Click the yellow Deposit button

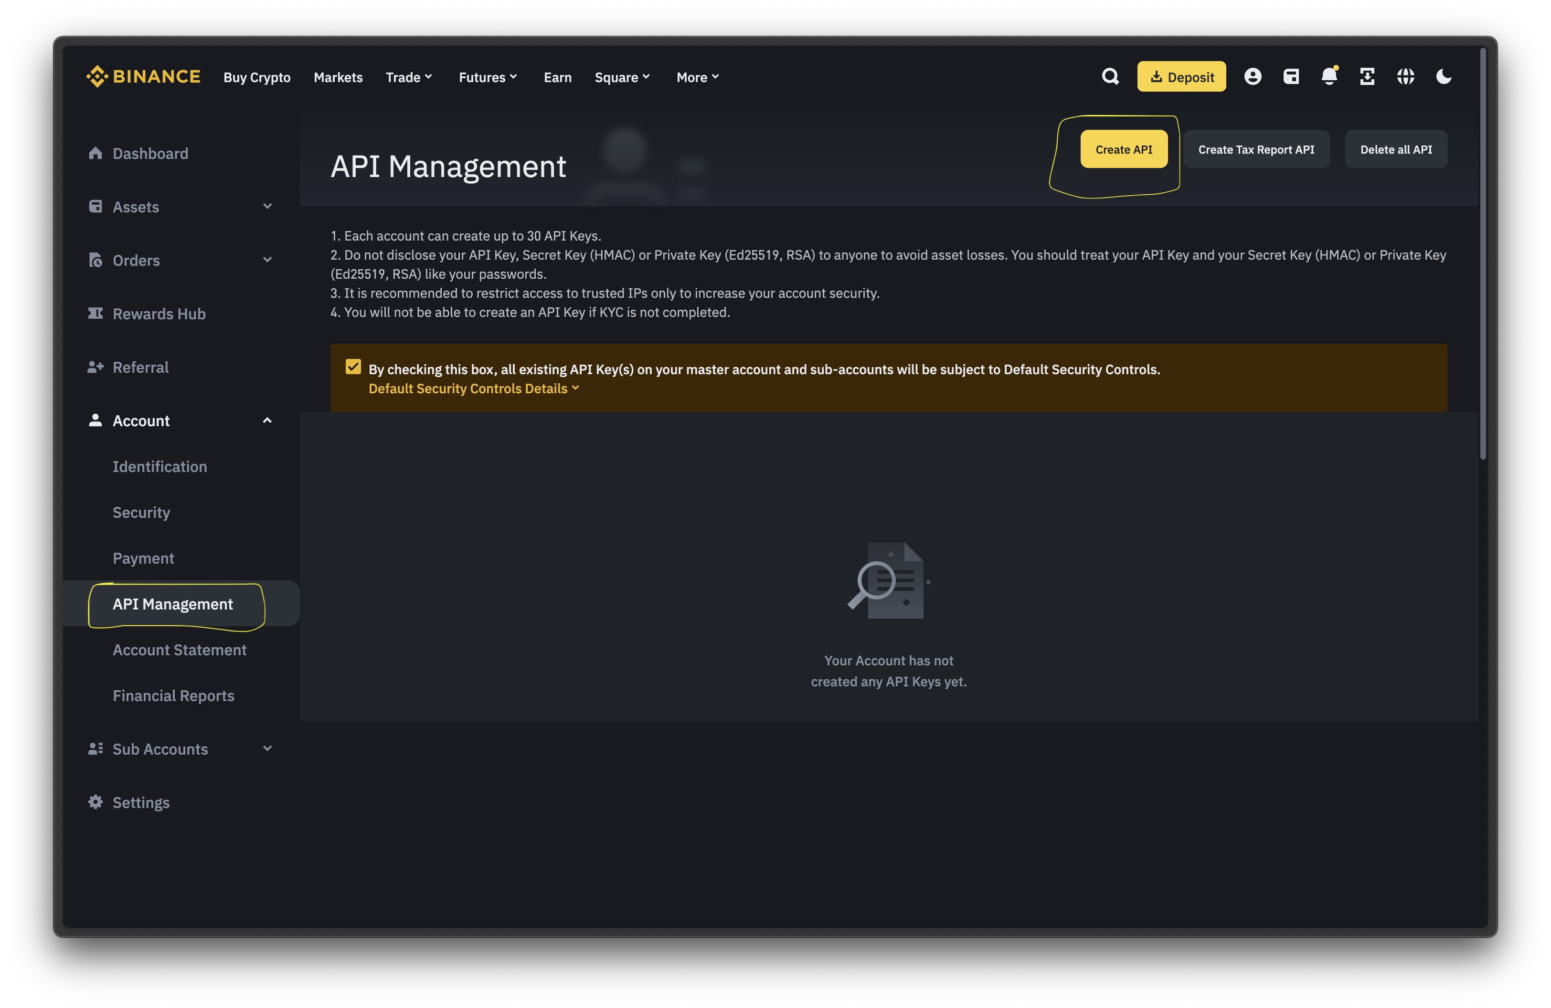pos(1181,77)
